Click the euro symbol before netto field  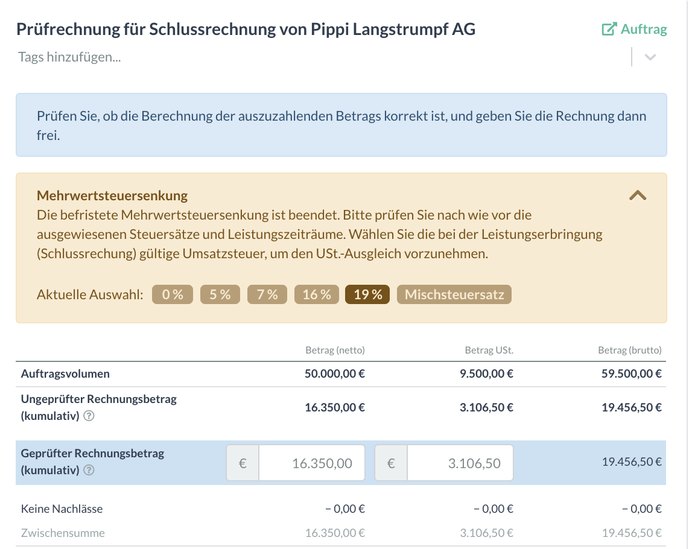243,463
